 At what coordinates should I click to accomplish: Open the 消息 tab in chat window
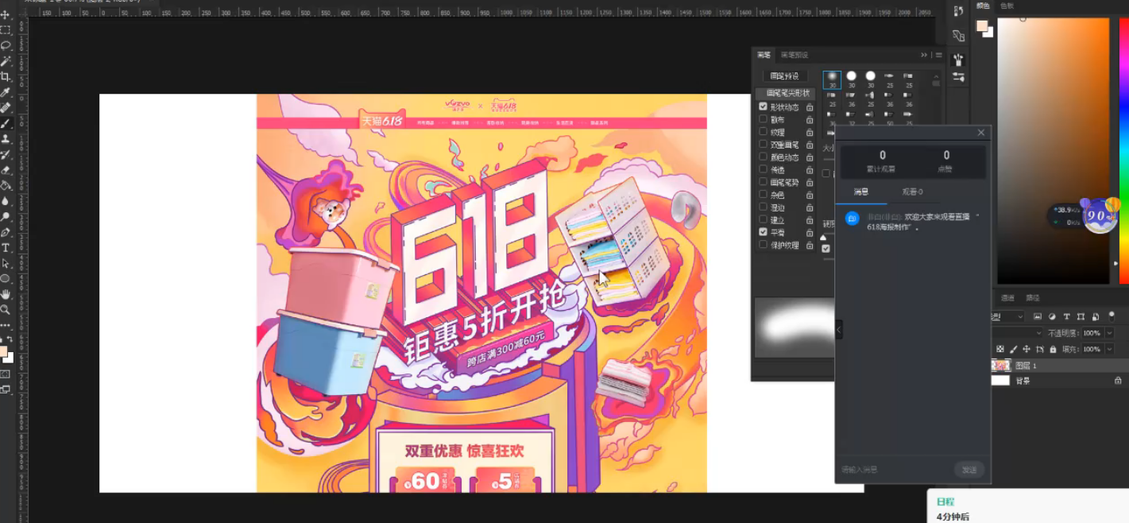tap(861, 192)
